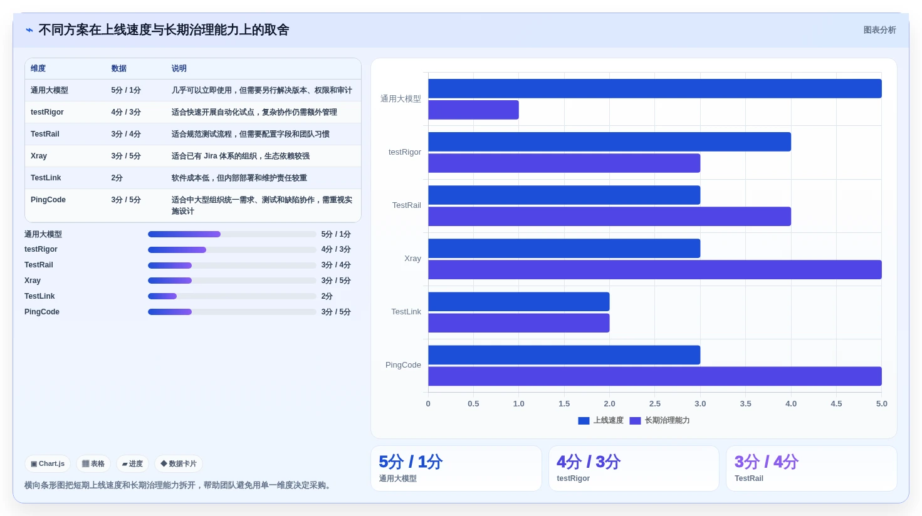922x516 pixels.
Task: Click the 2分 value in TestLink table row
Action: [x=117, y=178]
